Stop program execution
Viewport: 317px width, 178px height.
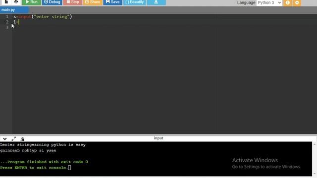tap(73, 2)
